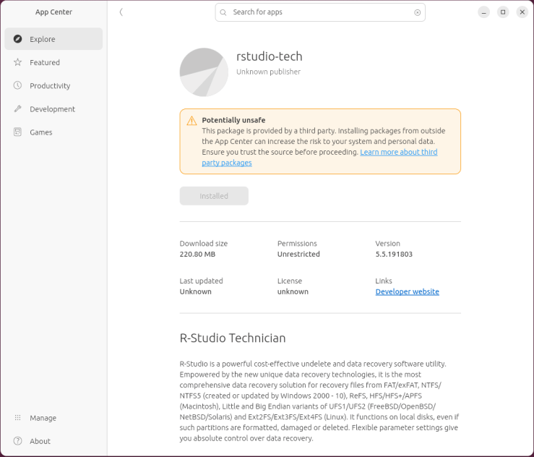Click the App Center title text
This screenshot has height=457, width=534.
point(53,12)
